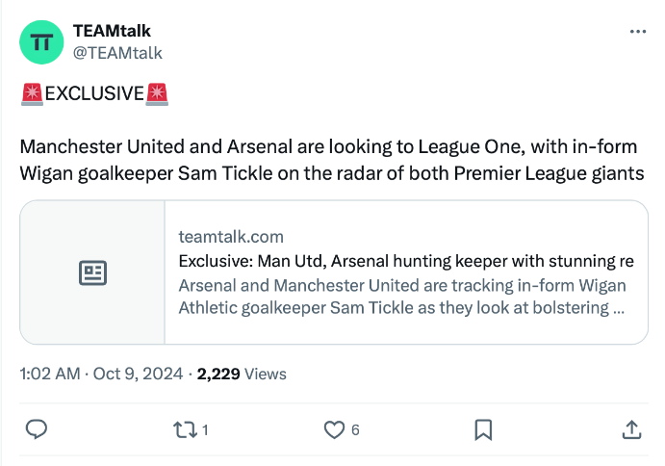Screen dimensions: 665x466
Task: Click the first siren emoji before EXCLUSIVE
Action: [32, 93]
